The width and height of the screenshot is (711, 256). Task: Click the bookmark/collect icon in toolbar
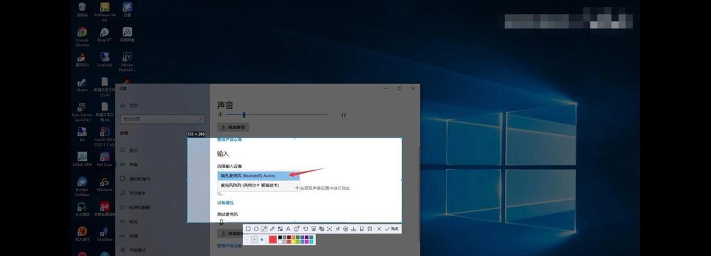369,229
